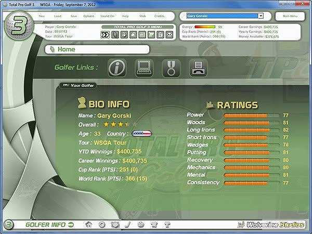
Task: Select the Gary Gorski combo box field
Action: tap(225, 16)
